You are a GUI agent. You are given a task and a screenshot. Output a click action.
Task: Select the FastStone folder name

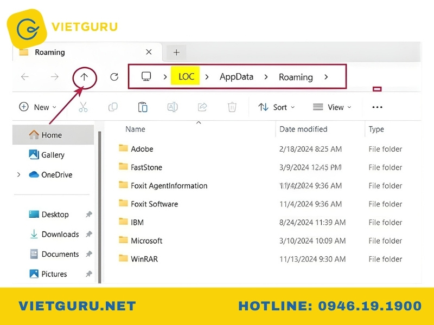[146, 167]
